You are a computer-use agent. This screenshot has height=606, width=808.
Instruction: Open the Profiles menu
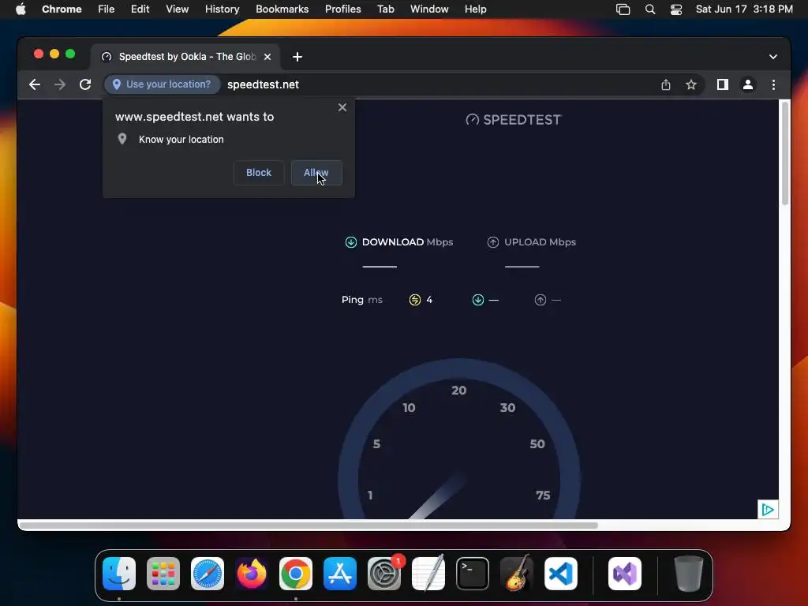click(x=342, y=9)
